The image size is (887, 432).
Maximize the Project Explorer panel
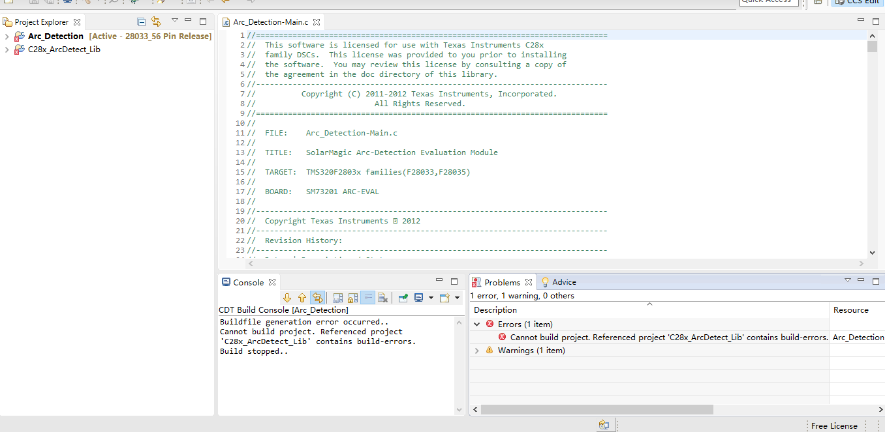pos(203,22)
